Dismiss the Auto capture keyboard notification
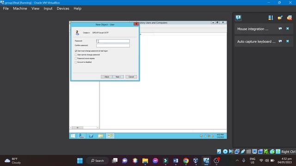This screenshot has width=296, height=166. click(x=288, y=41)
